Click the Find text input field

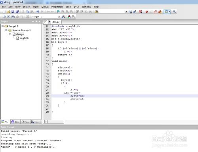click(112, 12)
